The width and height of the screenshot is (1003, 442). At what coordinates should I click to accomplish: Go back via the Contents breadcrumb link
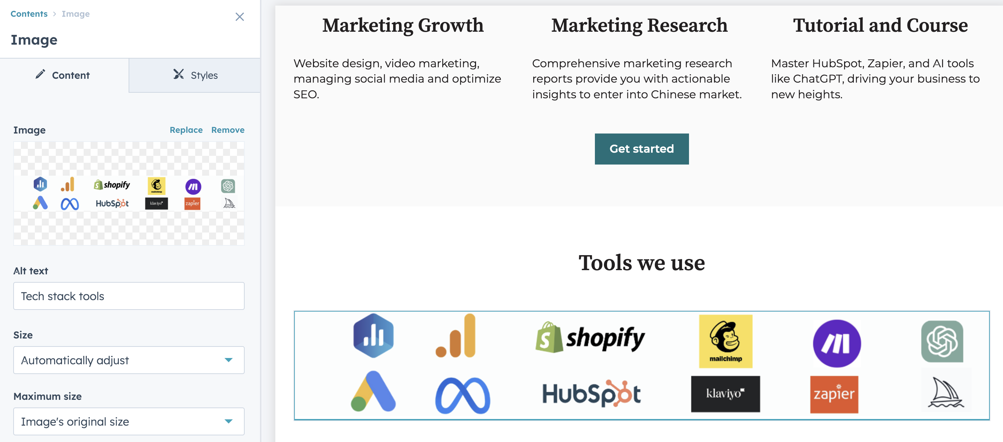click(x=29, y=14)
